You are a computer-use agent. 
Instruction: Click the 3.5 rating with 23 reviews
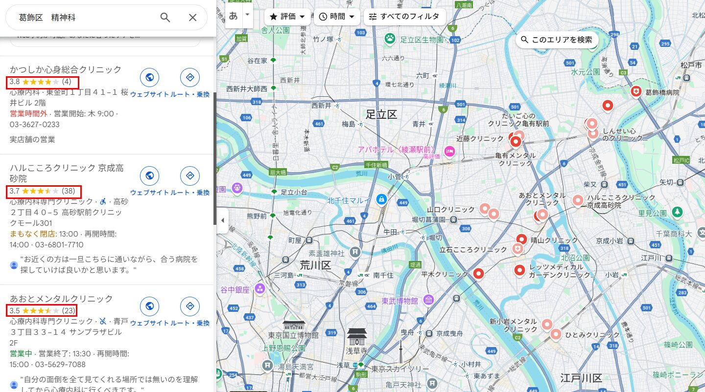point(42,310)
